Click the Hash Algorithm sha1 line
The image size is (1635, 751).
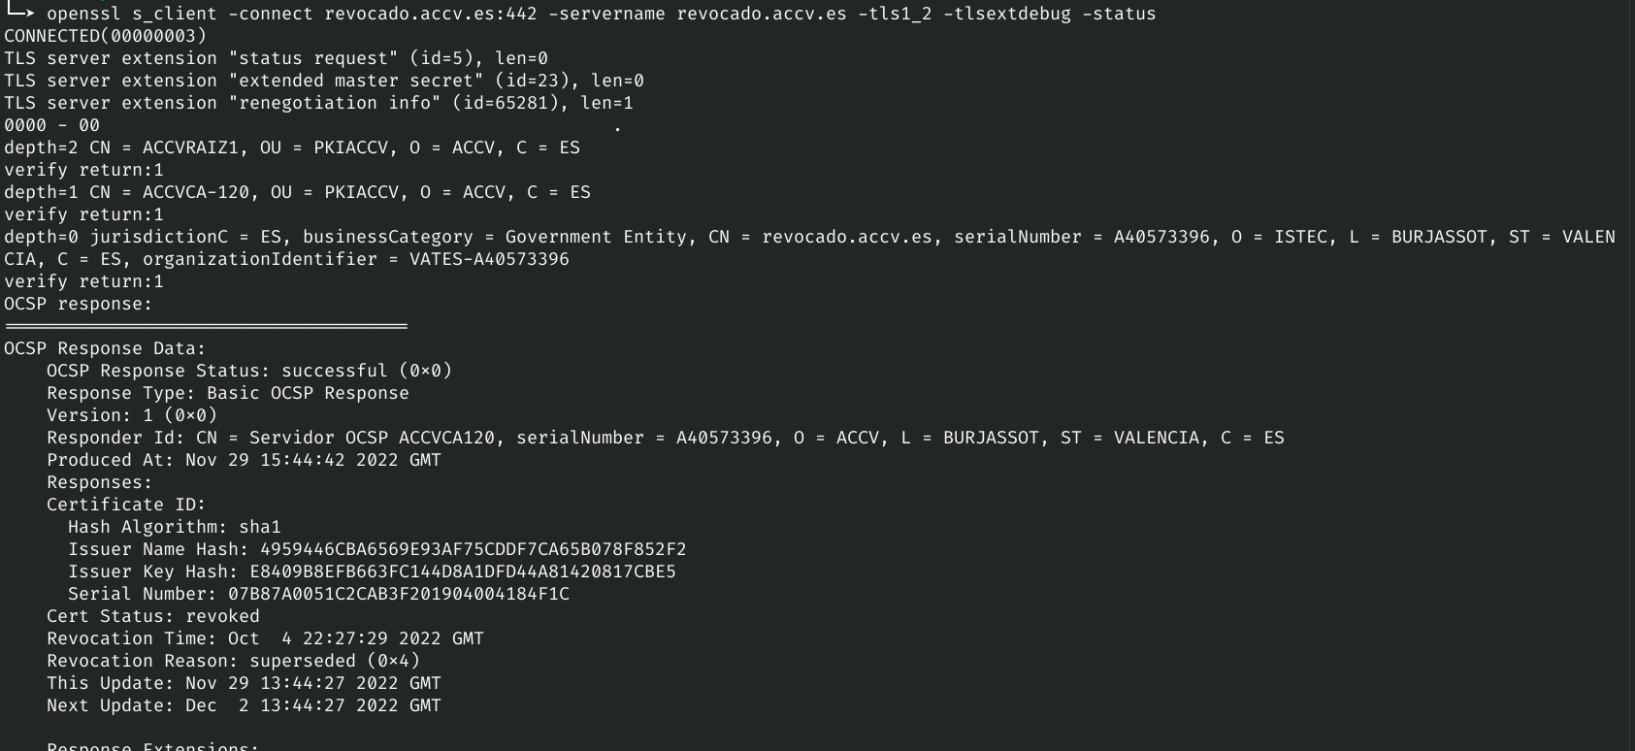click(175, 527)
